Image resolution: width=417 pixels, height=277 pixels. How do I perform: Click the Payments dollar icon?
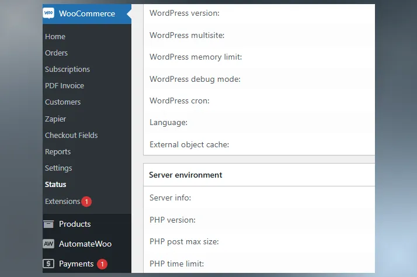coord(48,264)
